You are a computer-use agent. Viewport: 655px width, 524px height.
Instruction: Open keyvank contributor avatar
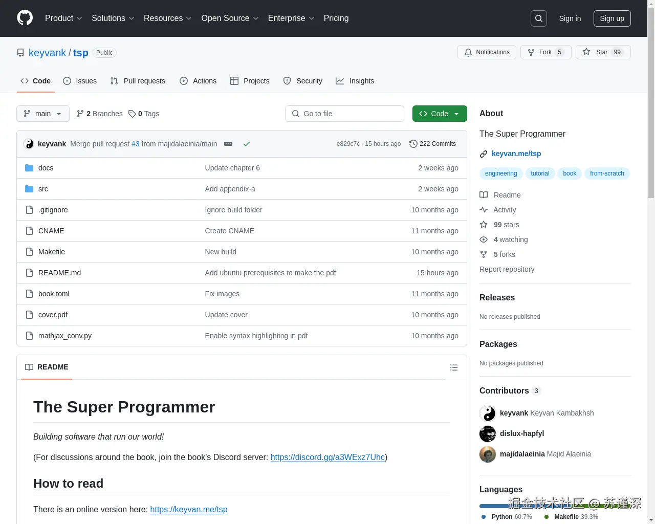[488, 413]
